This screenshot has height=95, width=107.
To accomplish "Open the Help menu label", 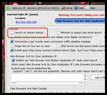I will click(x=81, y=8).
